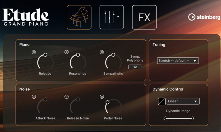The width and height of the screenshot is (221, 132).
Task: Switch to the mixer faders page
Action: (112, 17)
